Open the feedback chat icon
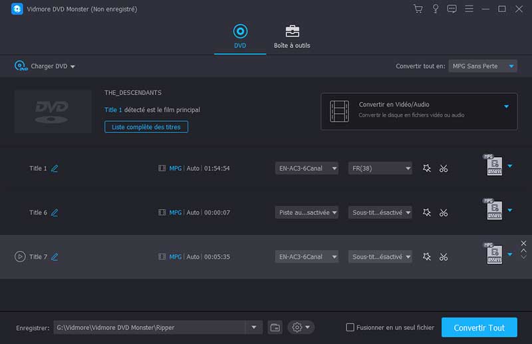The image size is (532, 344). pos(452,9)
